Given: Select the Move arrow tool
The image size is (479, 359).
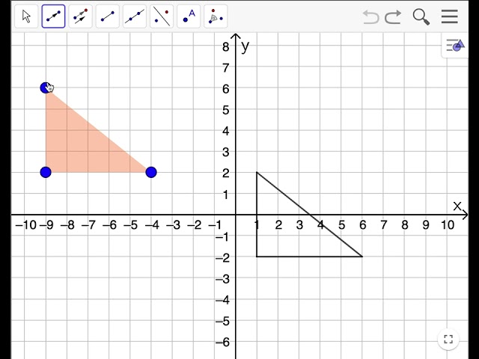Looking at the screenshot, I should (x=27, y=16).
